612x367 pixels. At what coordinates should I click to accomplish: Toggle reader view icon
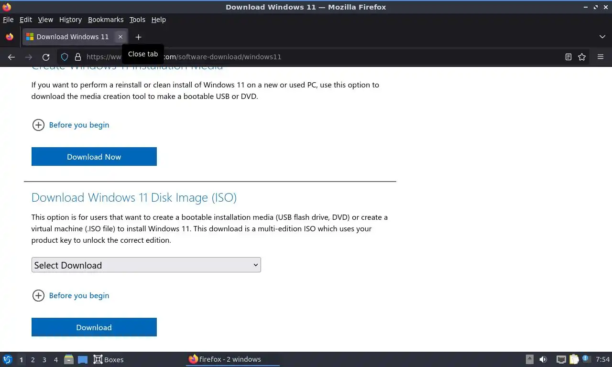568,57
